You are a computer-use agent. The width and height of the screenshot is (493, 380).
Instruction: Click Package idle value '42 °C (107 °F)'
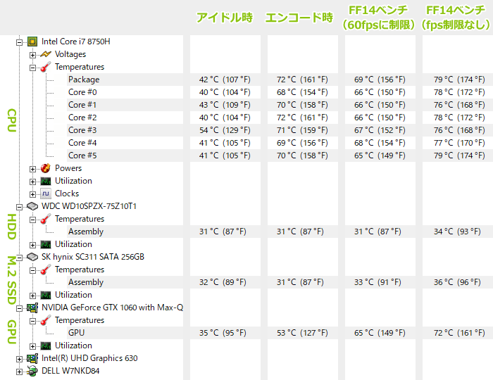225,80
